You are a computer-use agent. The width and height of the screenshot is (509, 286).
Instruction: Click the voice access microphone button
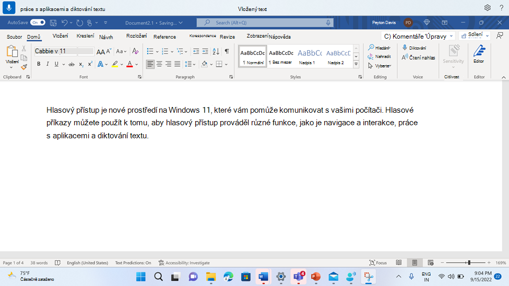tap(9, 7)
